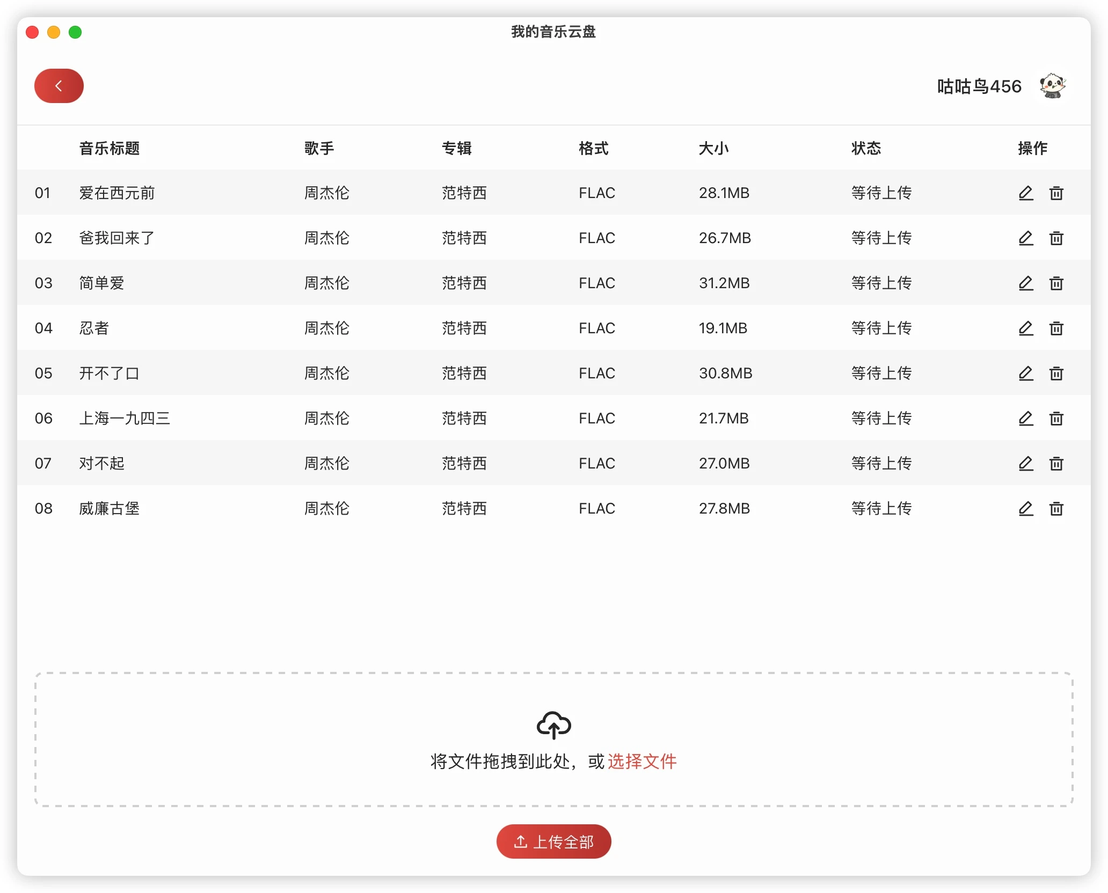This screenshot has height=893, width=1108.
Task: Click the username 咕咕鸟456
Action: coord(979,86)
